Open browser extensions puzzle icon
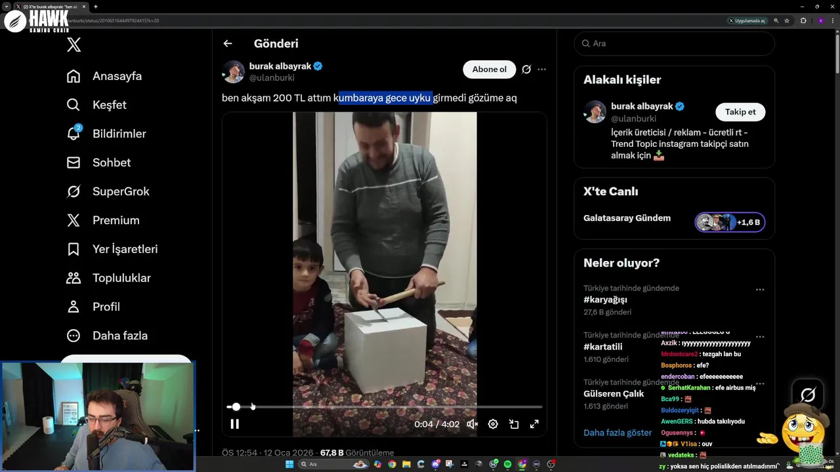The image size is (840, 472). coord(803,20)
